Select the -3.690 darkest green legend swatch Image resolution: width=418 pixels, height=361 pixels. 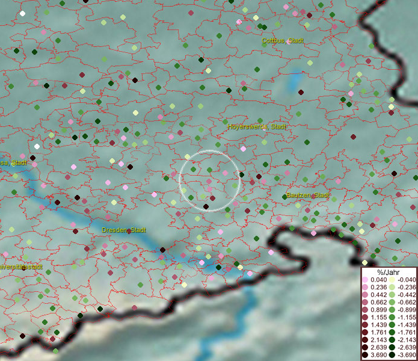(x=392, y=355)
